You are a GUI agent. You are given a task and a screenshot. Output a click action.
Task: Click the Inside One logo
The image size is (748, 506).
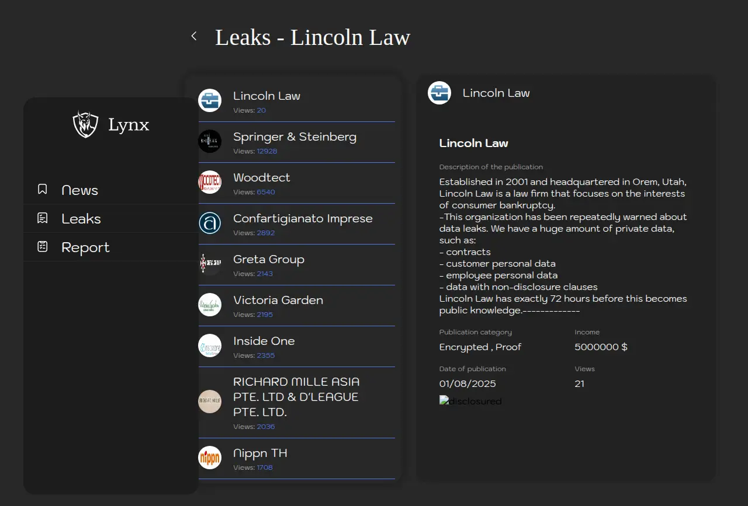(x=210, y=346)
